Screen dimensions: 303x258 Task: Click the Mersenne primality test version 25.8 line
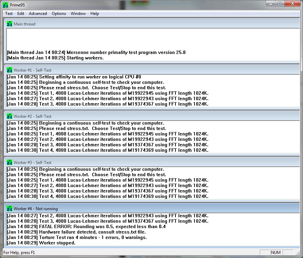(96, 53)
